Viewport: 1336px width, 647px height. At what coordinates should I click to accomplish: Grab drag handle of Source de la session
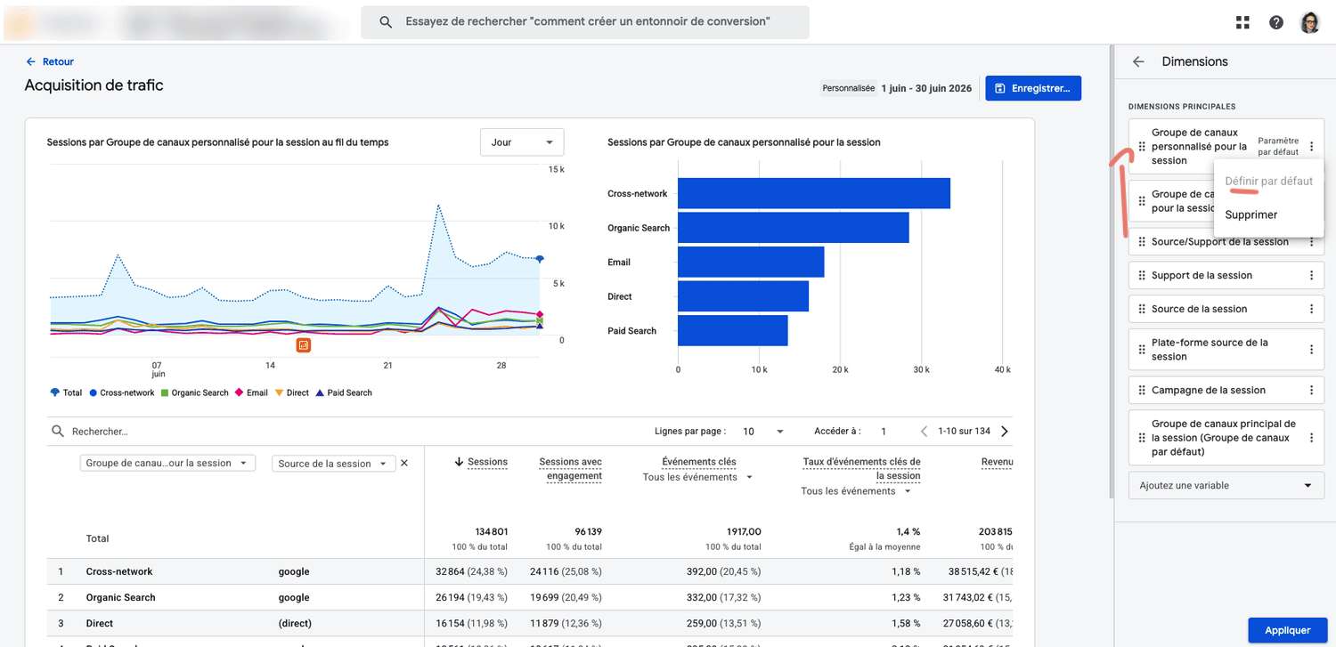[1142, 310]
